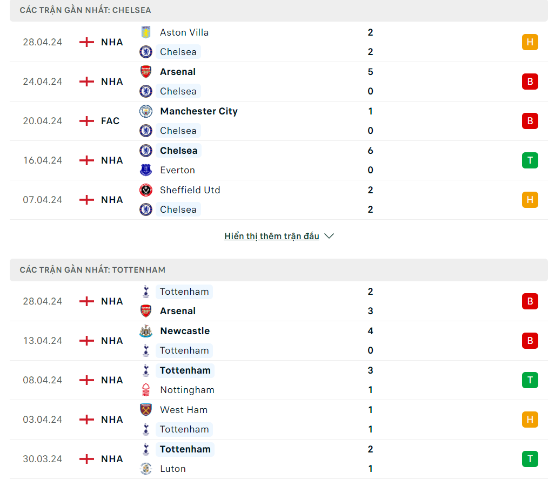Click the "Các trận gần nhất: Tottenham" header
The image size is (555, 480).
[x=92, y=269]
